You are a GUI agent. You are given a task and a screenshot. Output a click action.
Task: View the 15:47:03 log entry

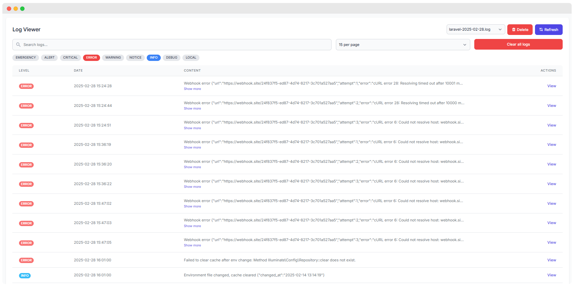[552, 223]
